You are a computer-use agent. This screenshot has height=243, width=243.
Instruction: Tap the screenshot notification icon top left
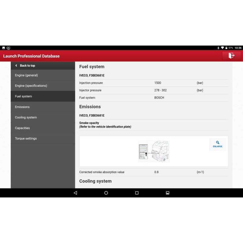click(4, 48)
